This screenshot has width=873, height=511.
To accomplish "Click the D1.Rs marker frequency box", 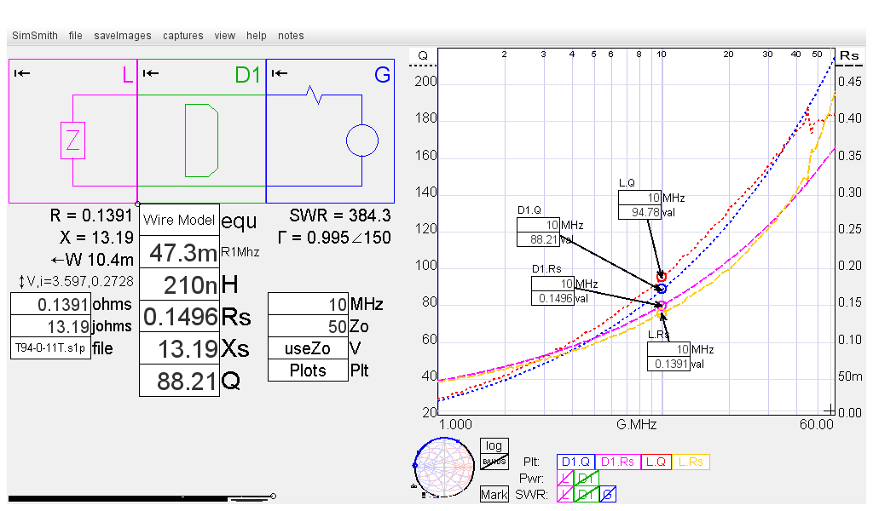I will [552, 284].
